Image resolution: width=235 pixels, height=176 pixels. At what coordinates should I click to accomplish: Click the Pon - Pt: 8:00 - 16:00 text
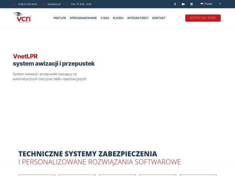point(81,4)
